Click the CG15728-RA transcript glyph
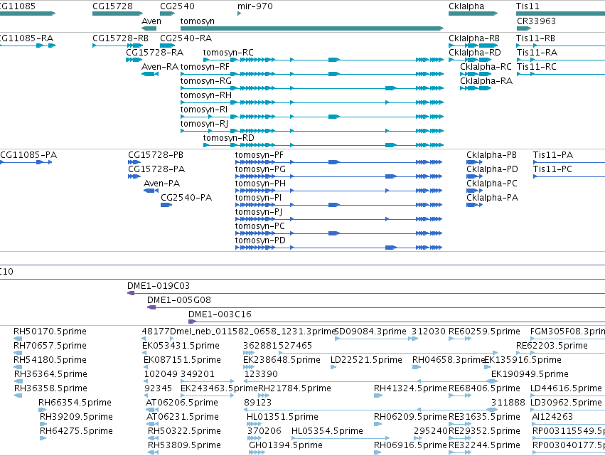 134,60
